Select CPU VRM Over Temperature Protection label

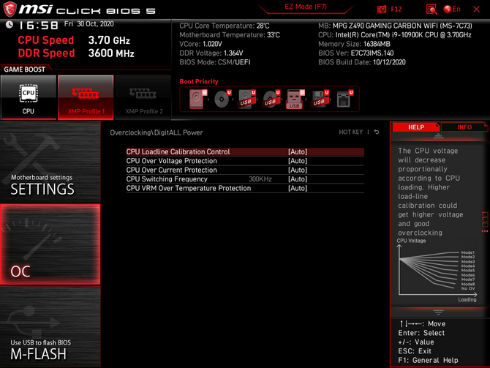[x=189, y=188]
